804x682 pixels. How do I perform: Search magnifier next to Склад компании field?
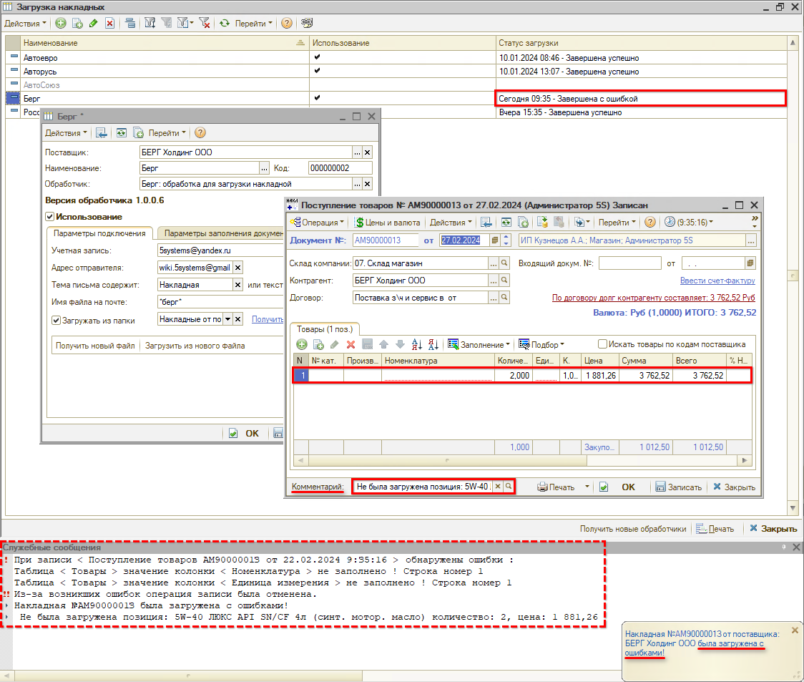coord(504,263)
